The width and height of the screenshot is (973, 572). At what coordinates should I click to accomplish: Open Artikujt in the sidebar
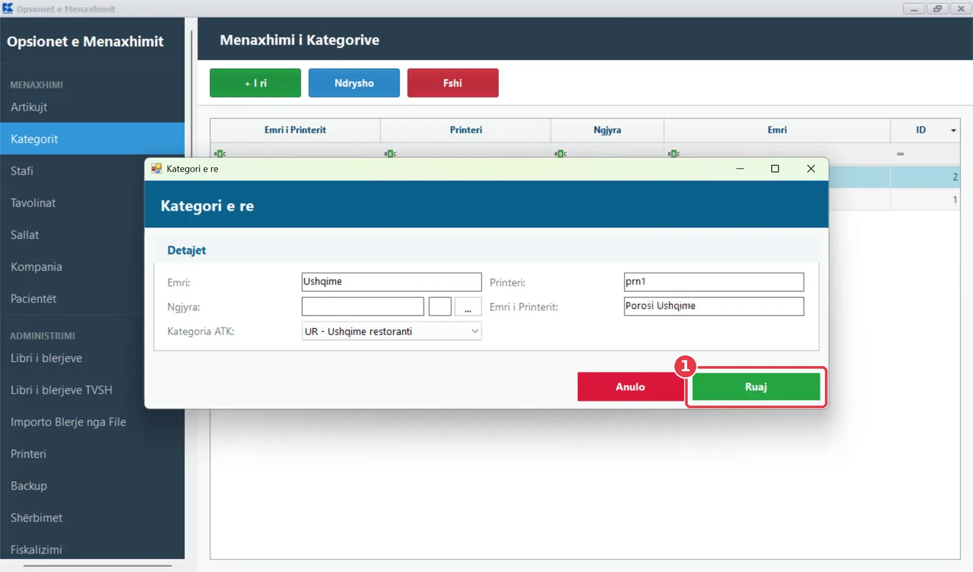[x=92, y=107]
